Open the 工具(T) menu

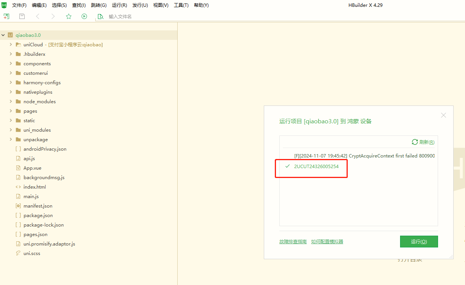point(181,5)
